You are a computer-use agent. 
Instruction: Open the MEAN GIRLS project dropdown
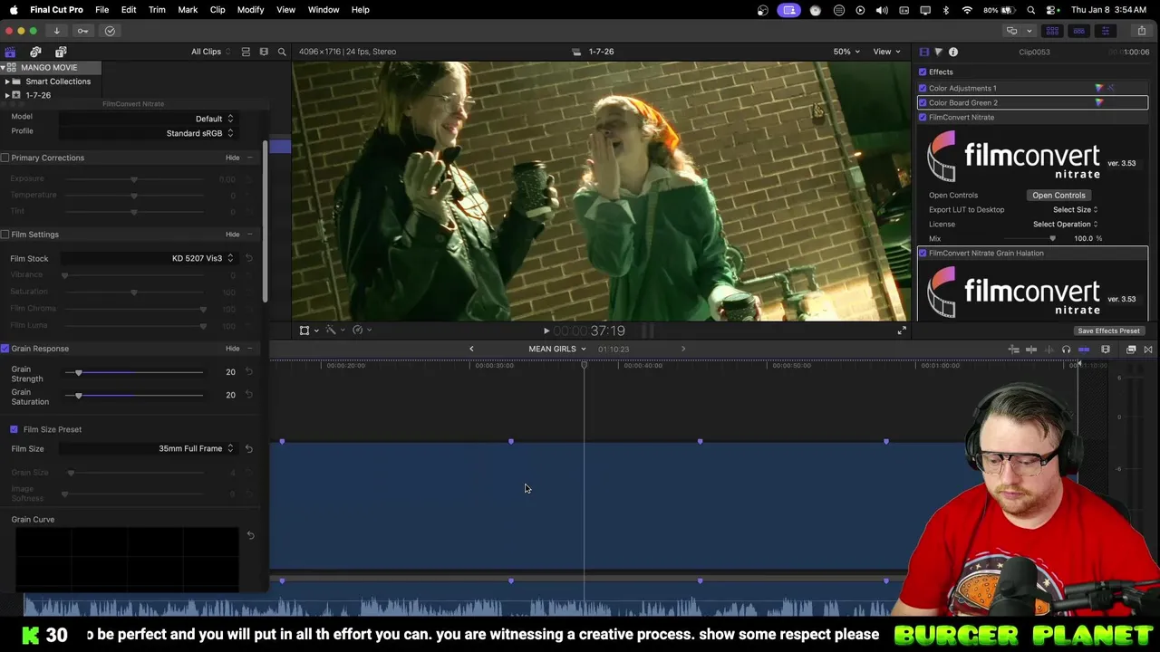(x=557, y=350)
